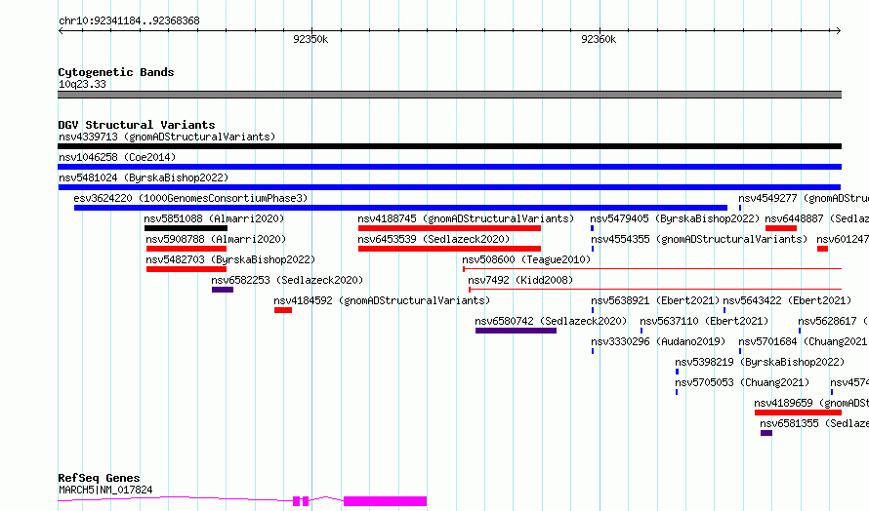Click the gray 10q23.33 cytogenetic band bar
Viewport: 869px width, 511px height.
[449, 95]
